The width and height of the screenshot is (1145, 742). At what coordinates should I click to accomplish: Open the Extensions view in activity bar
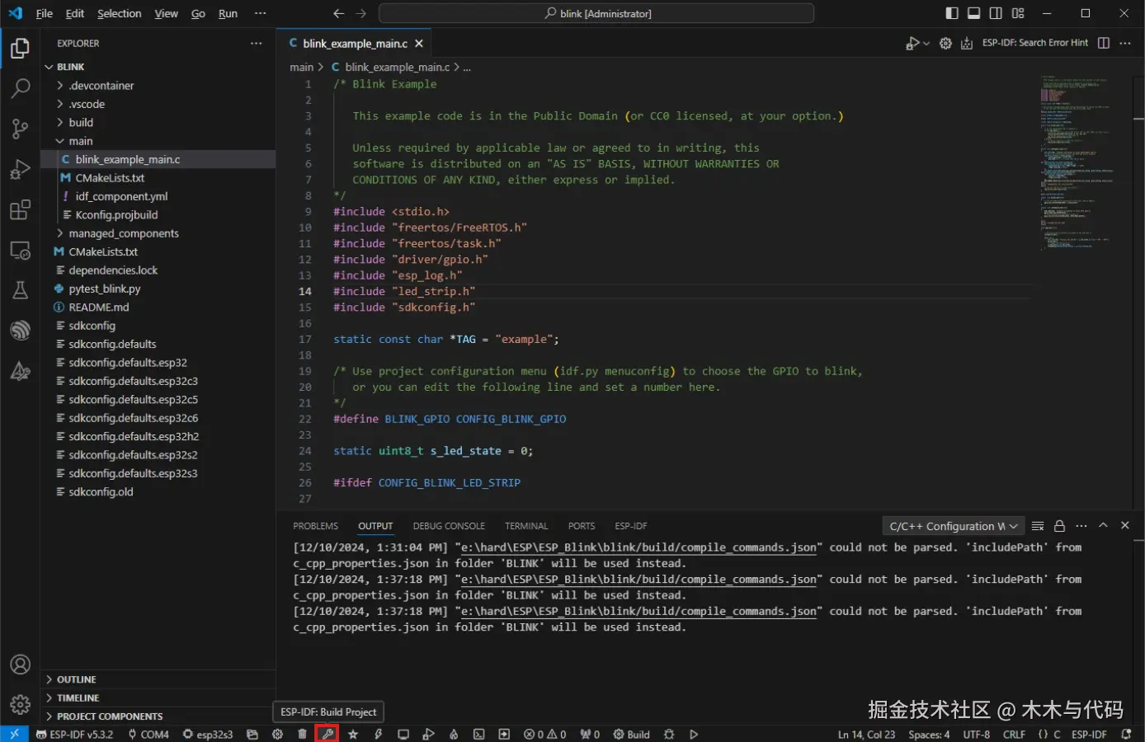[20, 209]
